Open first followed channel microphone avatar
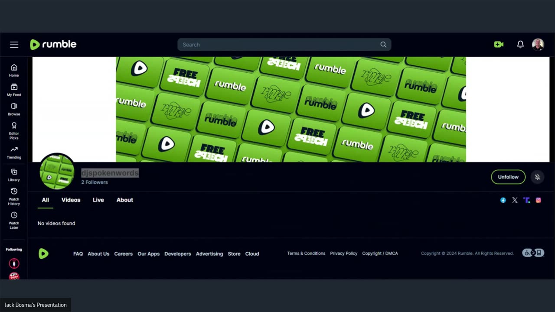The height and width of the screenshot is (312, 555). click(14, 263)
